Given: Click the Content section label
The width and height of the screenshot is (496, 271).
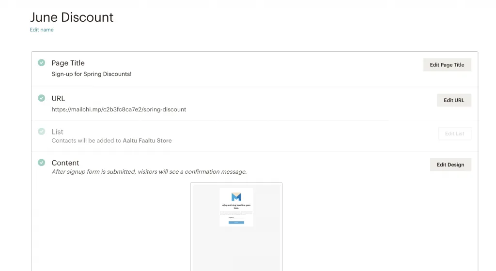Looking at the screenshot, I should 65,163.
